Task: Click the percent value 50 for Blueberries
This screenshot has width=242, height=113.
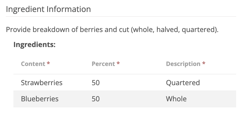Action: (x=96, y=99)
